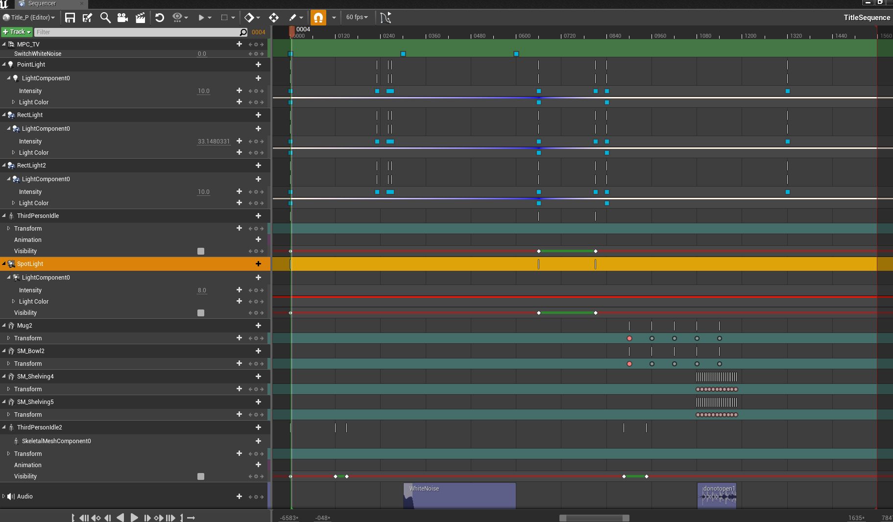Add a section to the PointLight track
Viewport: 893px width, 522px height.
coord(258,65)
